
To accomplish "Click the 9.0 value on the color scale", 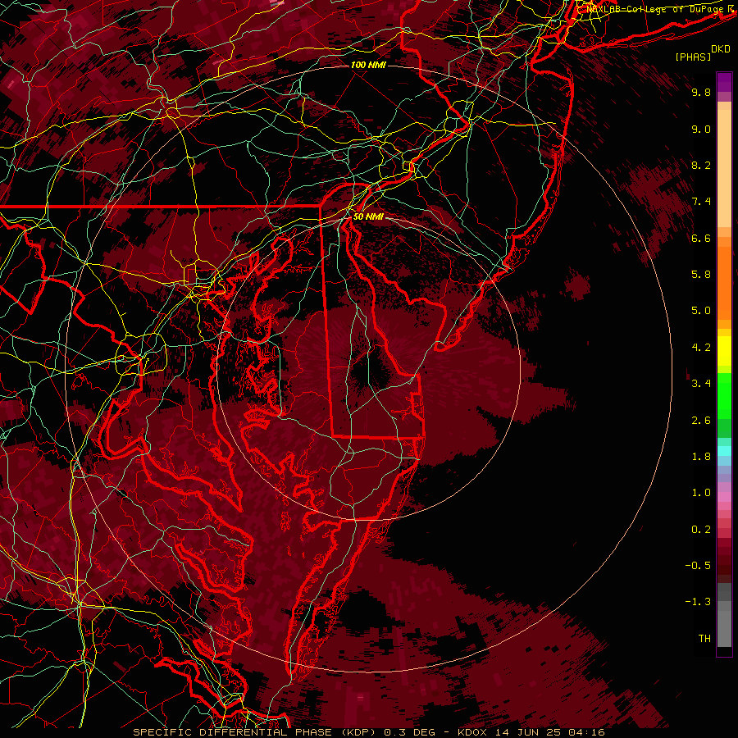I will click(701, 129).
